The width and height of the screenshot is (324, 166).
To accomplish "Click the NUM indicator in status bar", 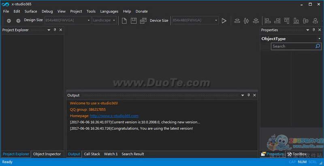I will 302,162.
